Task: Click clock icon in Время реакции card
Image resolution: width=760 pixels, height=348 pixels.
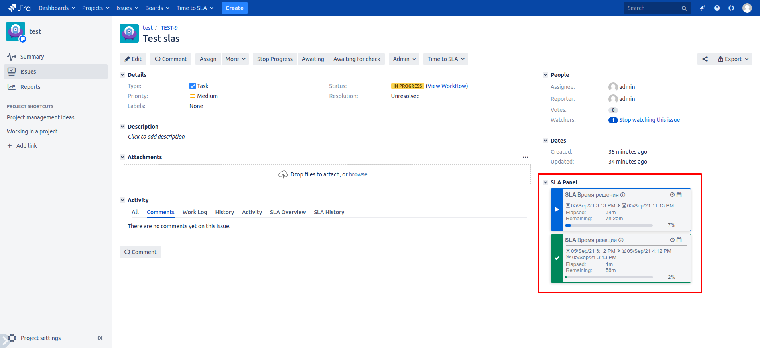Action: point(672,240)
